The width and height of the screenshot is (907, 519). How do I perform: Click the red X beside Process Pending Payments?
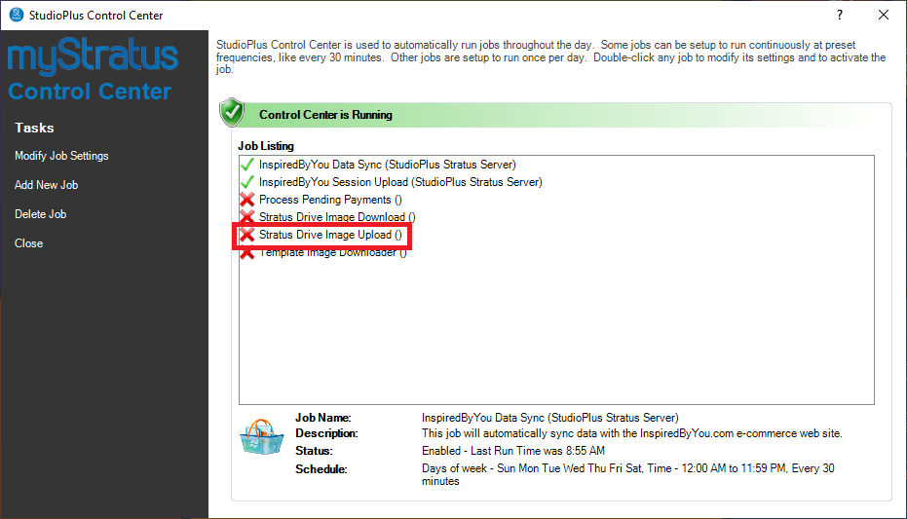tap(247, 200)
